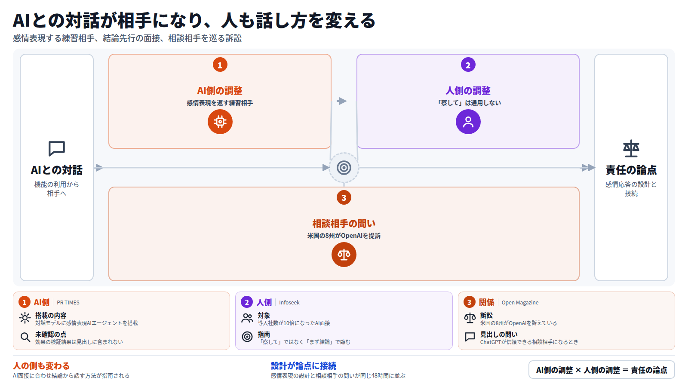Click the 指南 row title
Viewport: 688px width, 387px height.
point(264,335)
